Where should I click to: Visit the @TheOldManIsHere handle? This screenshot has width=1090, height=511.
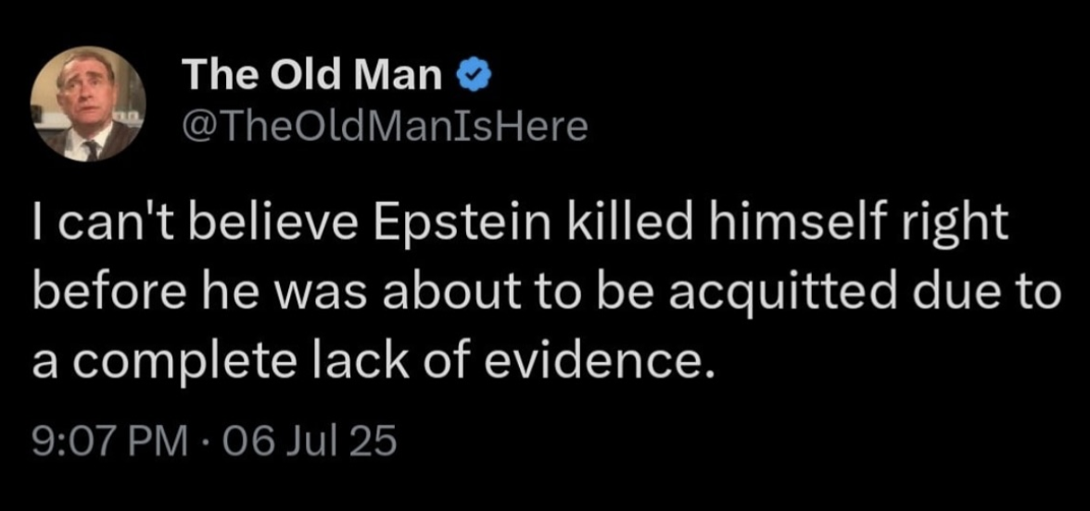[x=386, y=127]
